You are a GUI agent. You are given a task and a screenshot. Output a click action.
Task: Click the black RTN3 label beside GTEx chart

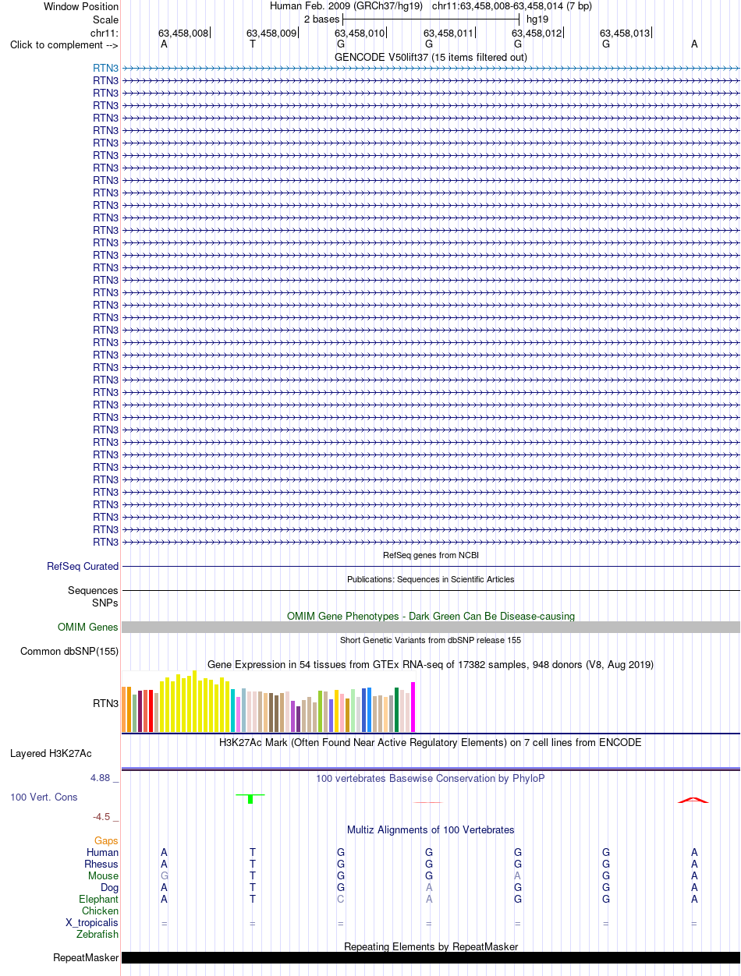click(x=105, y=703)
